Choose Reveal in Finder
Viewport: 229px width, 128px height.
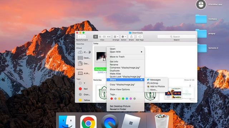[x=126, y=109]
